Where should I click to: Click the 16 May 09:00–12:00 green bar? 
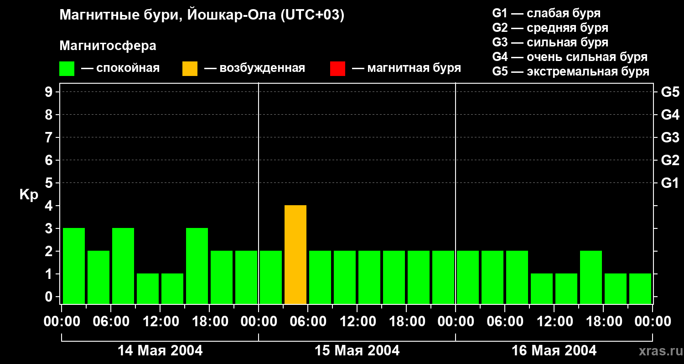click(x=542, y=289)
